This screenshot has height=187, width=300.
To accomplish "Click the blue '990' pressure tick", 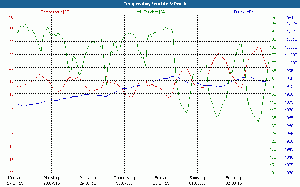I will [290, 79].
